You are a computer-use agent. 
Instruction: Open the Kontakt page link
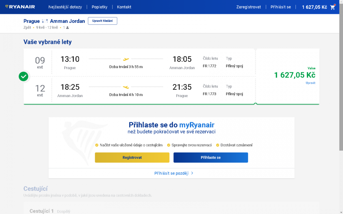pyautogui.click(x=124, y=7)
